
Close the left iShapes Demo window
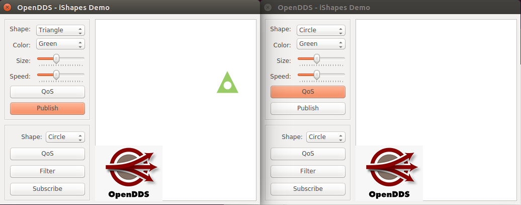click(x=8, y=8)
